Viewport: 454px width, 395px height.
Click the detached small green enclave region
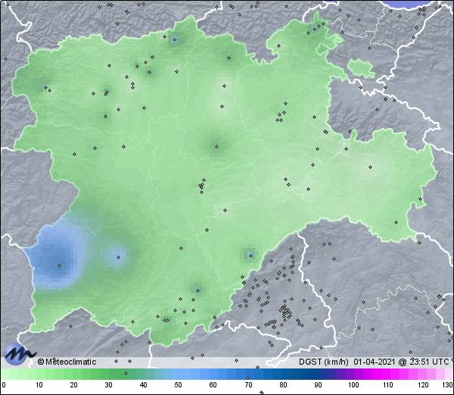click(361, 69)
